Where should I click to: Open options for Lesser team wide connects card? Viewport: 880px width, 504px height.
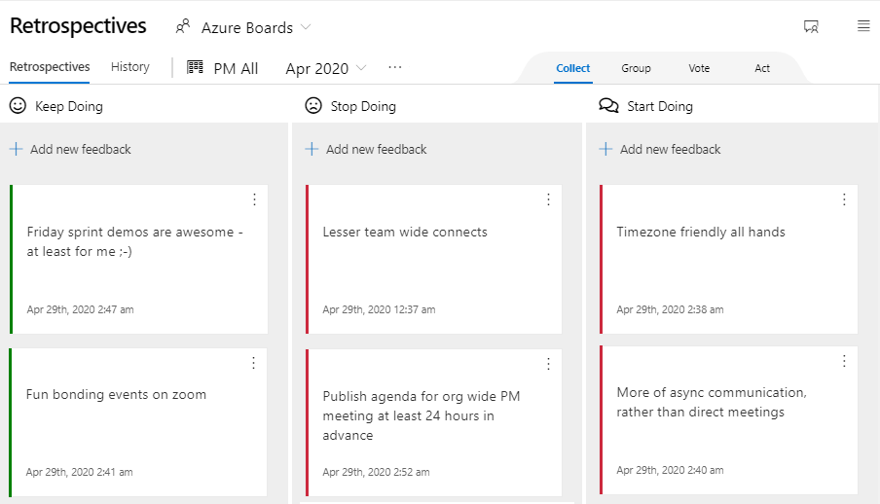(548, 199)
